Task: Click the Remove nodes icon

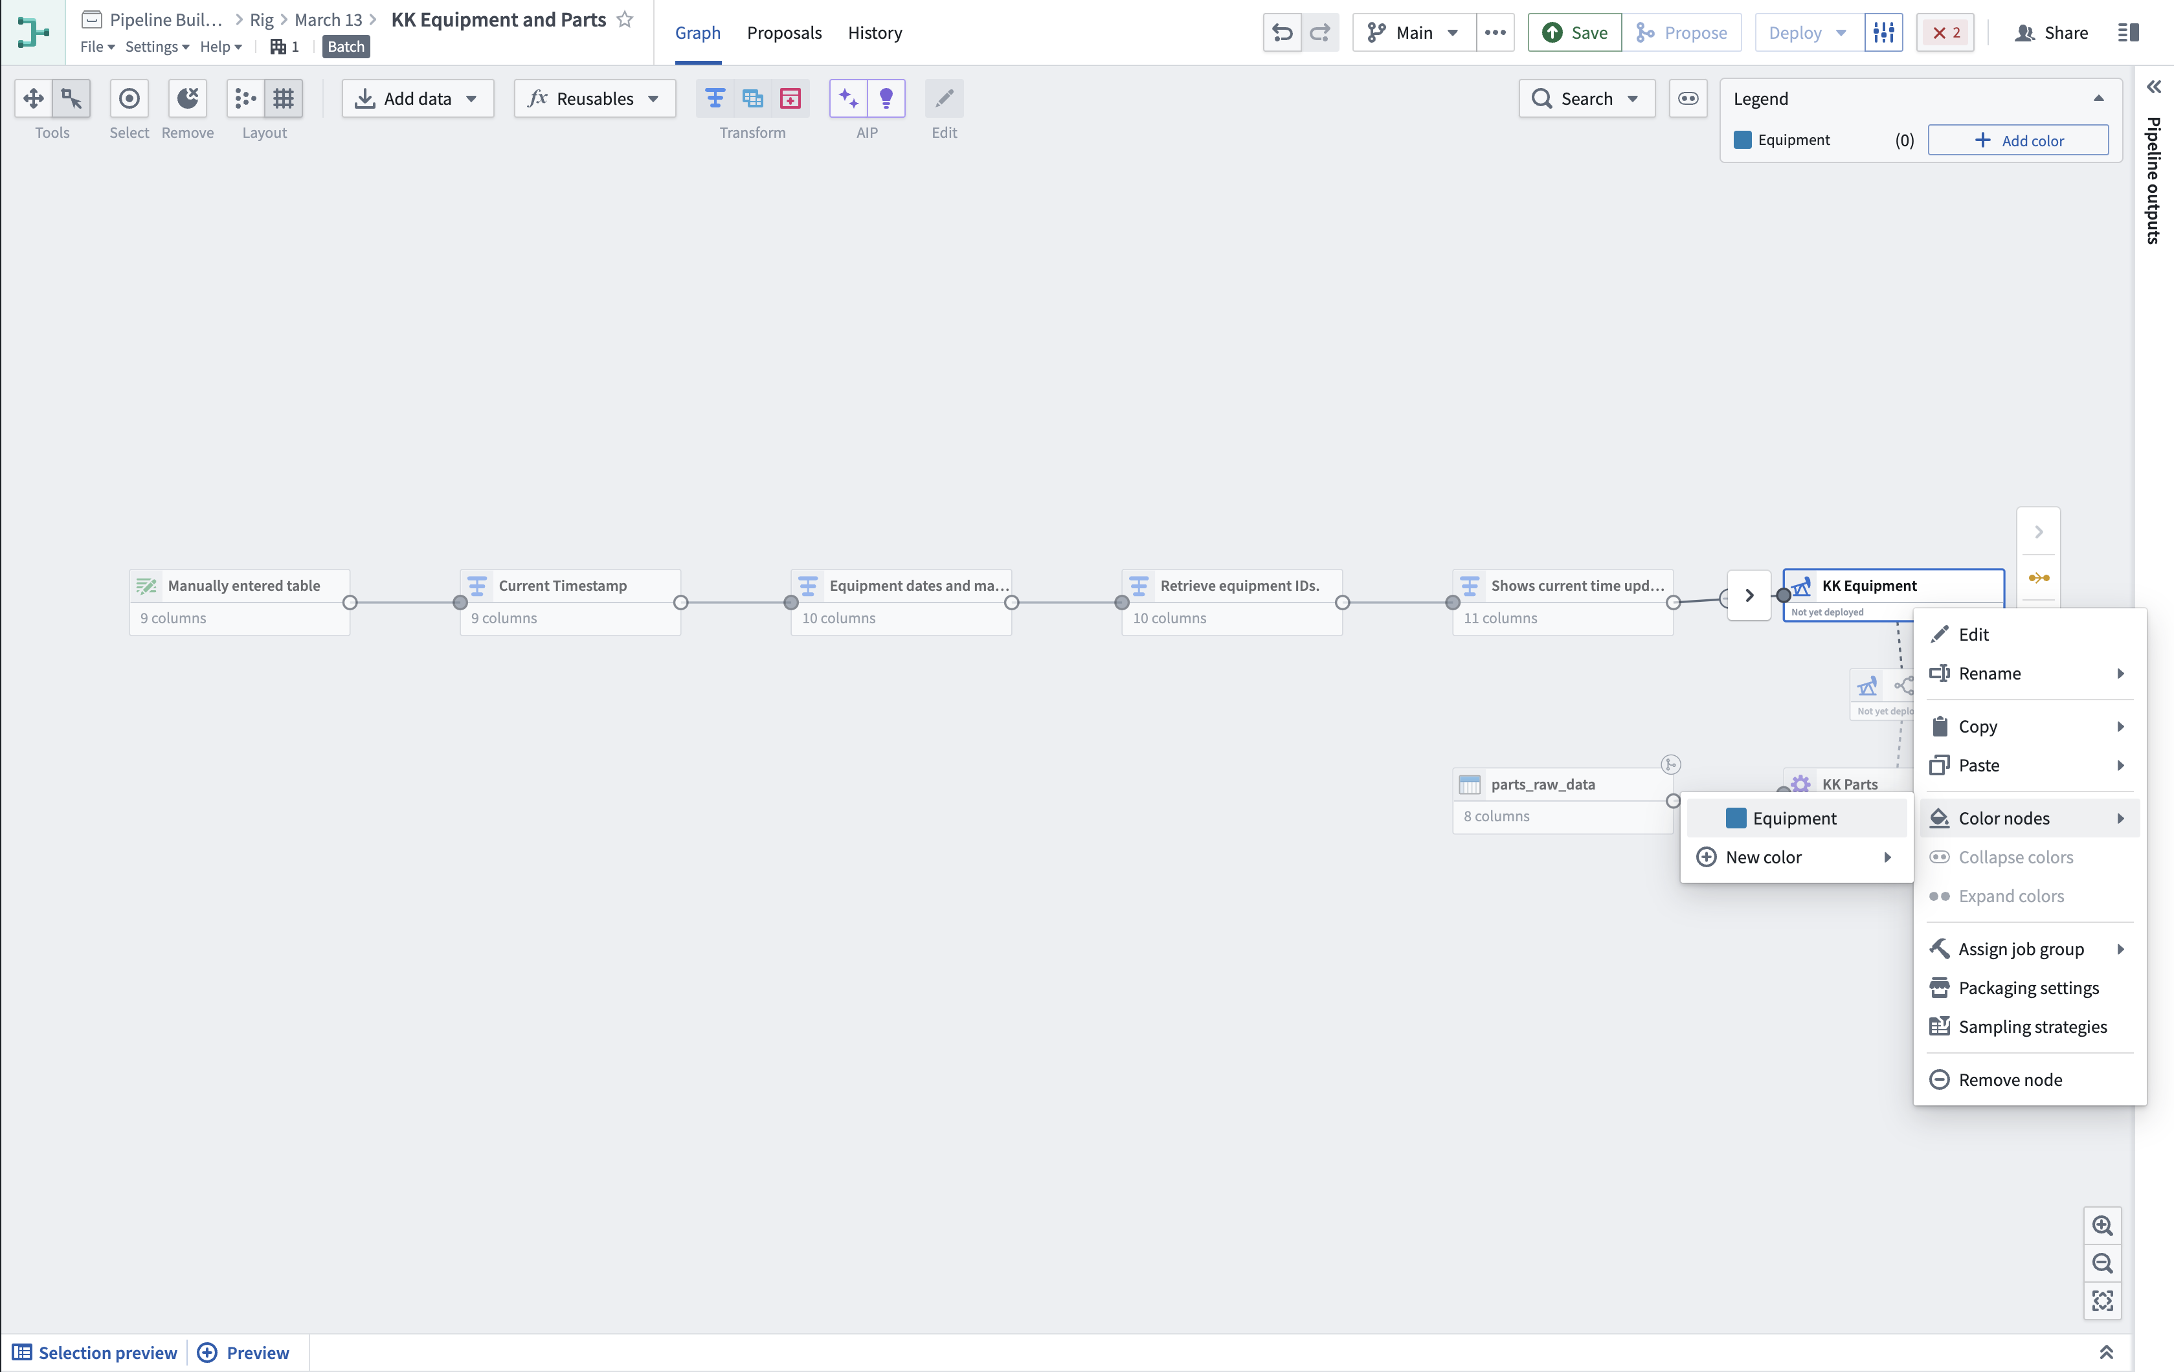Action: point(188,98)
